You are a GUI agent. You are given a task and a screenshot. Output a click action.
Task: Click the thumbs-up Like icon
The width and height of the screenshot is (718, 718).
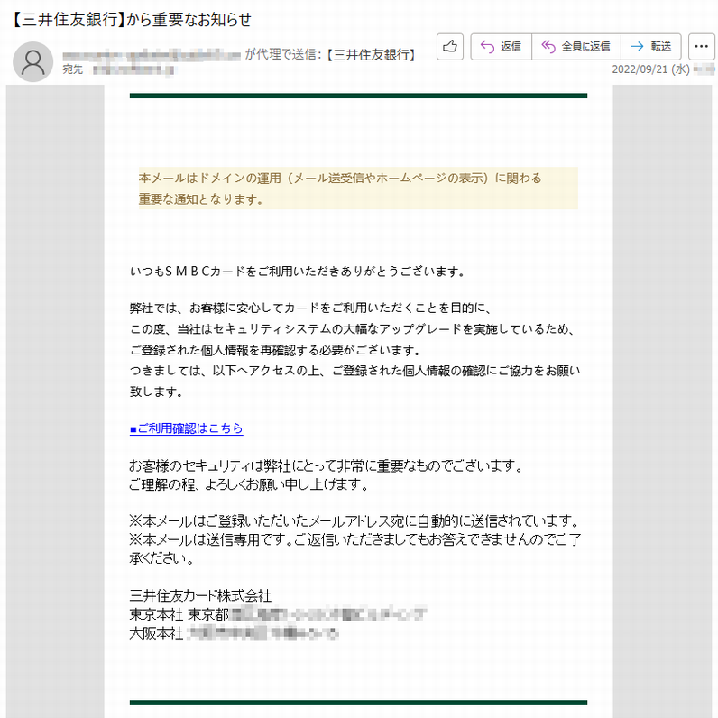(x=450, y=46)
